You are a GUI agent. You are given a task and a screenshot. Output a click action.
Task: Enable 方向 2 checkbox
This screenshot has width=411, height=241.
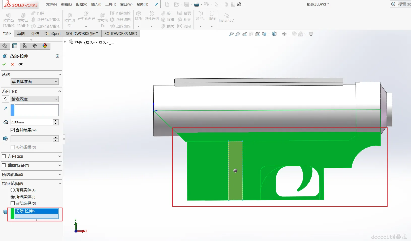coord(4,156)
